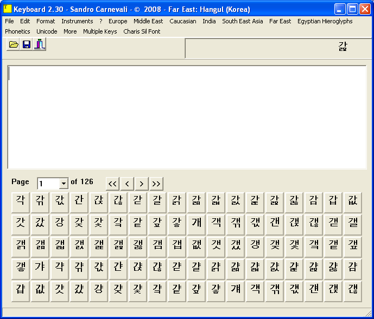Viewport: 374px width, 319px height.
Task: Jump to first page with << button
Action: click(x=112, y=184)
